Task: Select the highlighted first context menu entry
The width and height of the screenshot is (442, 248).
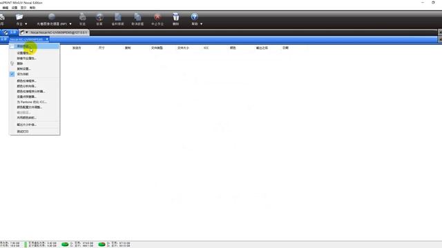Action: tap(35, 46)
